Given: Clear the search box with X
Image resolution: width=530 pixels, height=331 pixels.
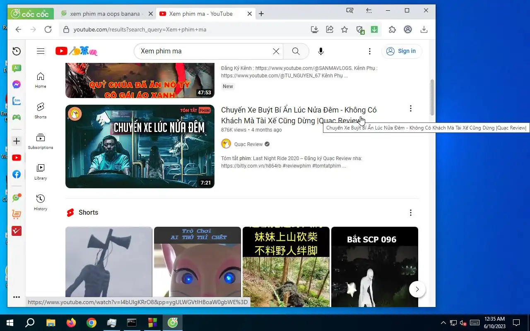Looking at the screenshot, I should pos(276,51).
